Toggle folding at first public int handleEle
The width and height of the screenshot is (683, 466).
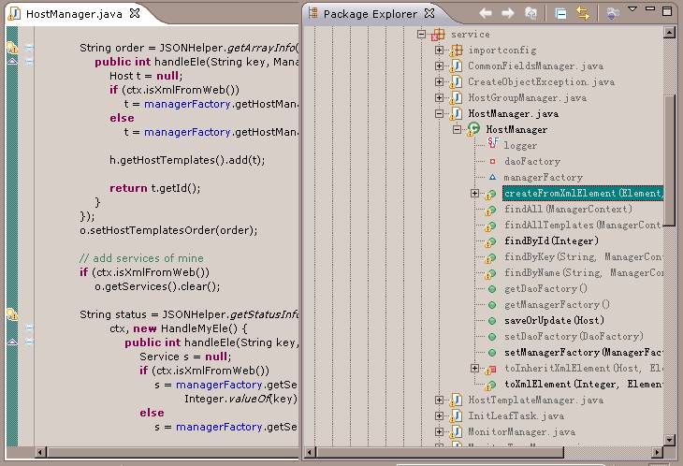coord(29,62)
